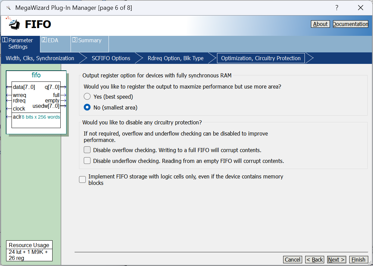The height and width of the screenshot is (266, 373).
Task: Click the fifo block diagram title
Action: pos(36,75)
